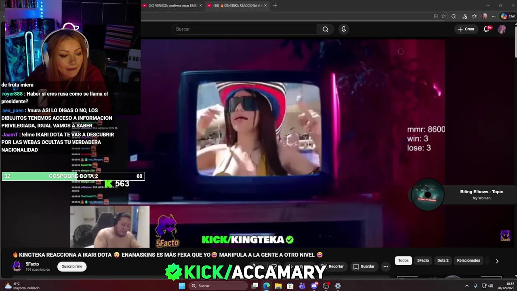The height and width of the screenshot is (291, 517).
Task: Focus the YouTube Buscar search field
Action: pyautogui.click(x=244, y=29)
